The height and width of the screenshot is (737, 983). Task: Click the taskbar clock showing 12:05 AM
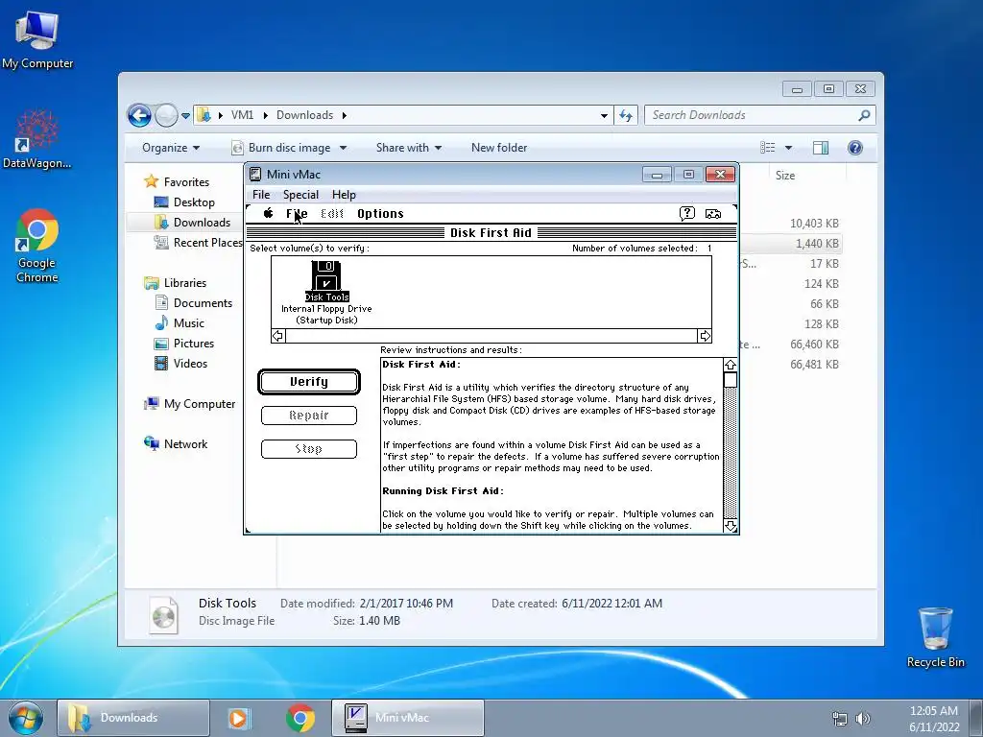click(934, 719)
